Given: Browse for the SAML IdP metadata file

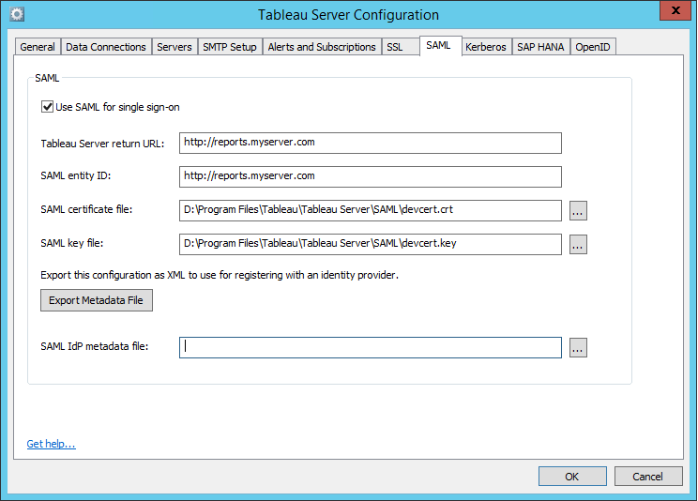Looking at the screenshot, I should click(x=578, y=347).
